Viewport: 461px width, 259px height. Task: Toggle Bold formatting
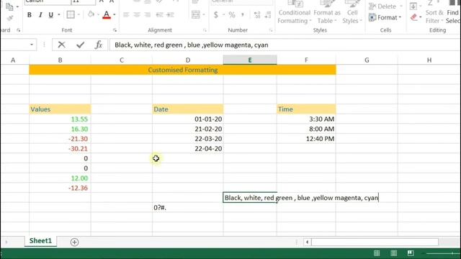pos(30,14)
